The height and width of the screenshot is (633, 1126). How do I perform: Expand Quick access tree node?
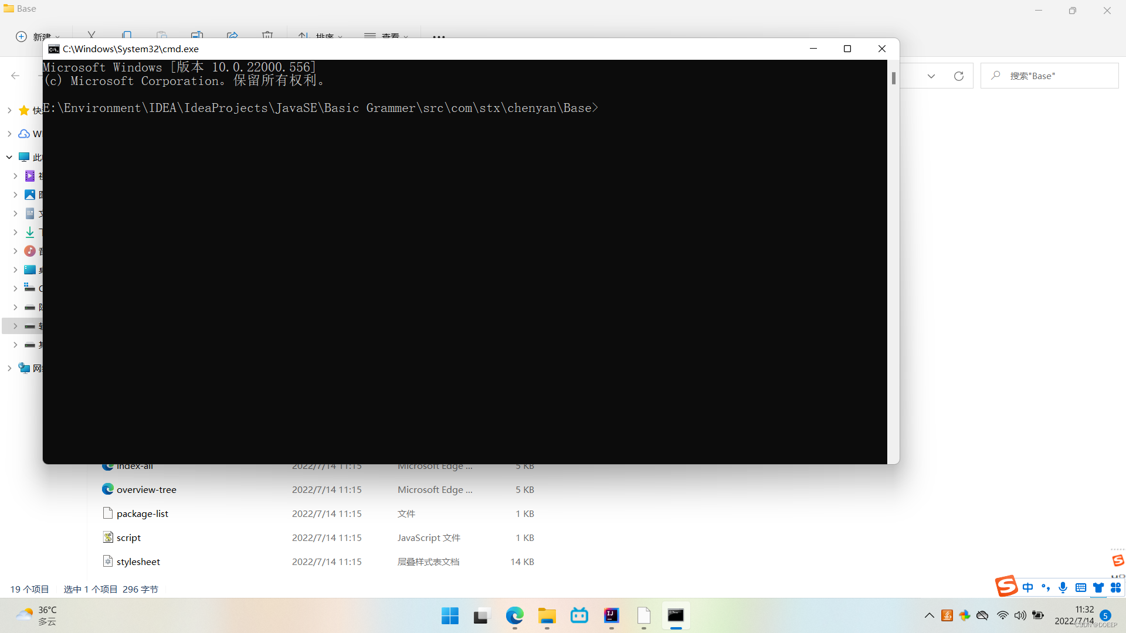tap(9, 110)
